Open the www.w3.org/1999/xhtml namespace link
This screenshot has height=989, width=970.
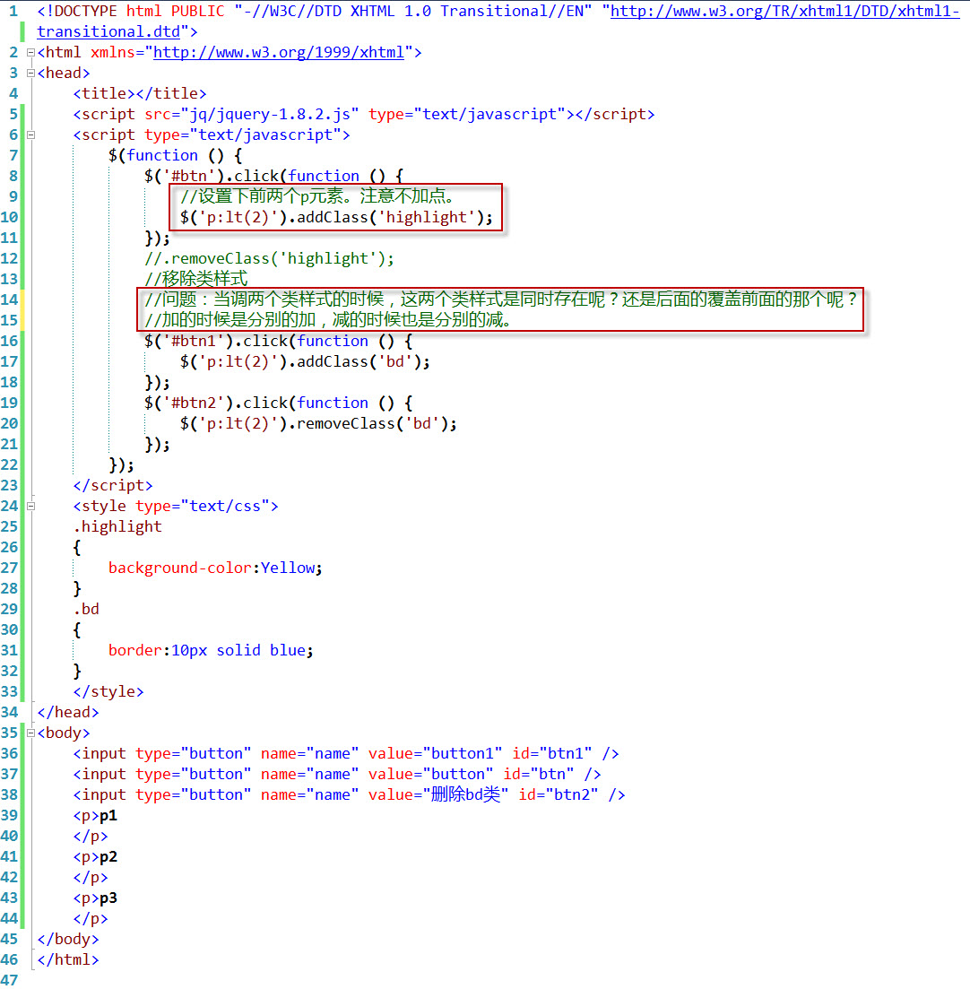point(276,52)
